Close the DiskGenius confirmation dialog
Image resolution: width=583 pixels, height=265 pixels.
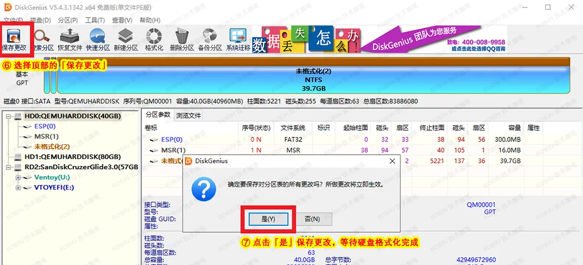click(x=392, y=161)
